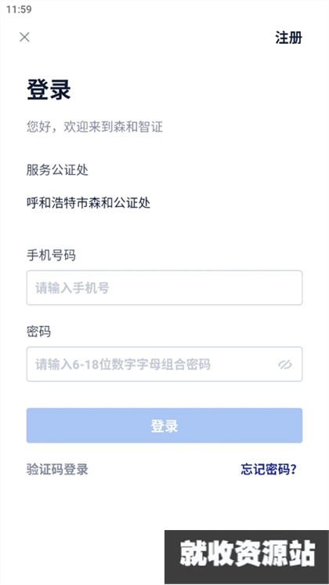This screenshot has height=585, width=329.
Task: Toggle password visibility eye icon
Action: 285,365
